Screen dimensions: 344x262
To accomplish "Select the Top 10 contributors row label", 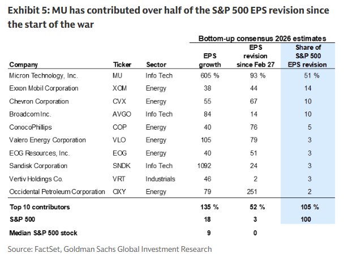I will pyautogui.click(x=38, y=207).
